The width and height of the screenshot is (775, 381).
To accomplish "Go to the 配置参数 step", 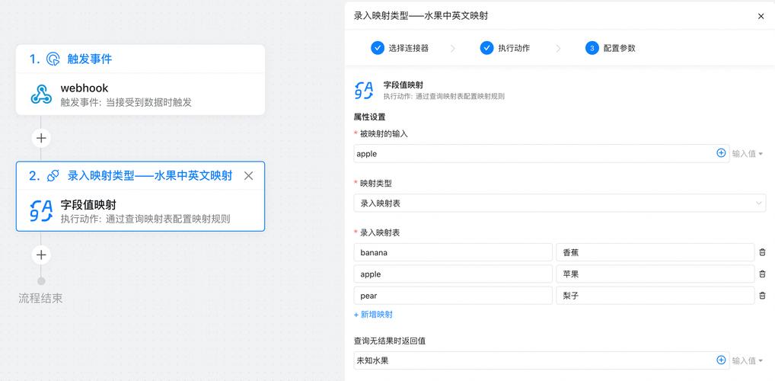I will click(x=611, y=48).
